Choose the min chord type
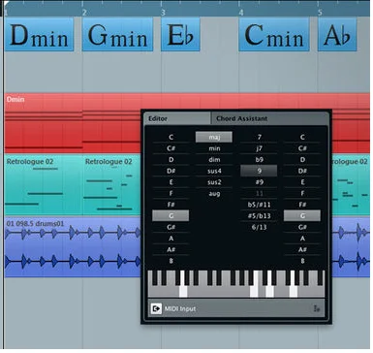 coord(214,148)
